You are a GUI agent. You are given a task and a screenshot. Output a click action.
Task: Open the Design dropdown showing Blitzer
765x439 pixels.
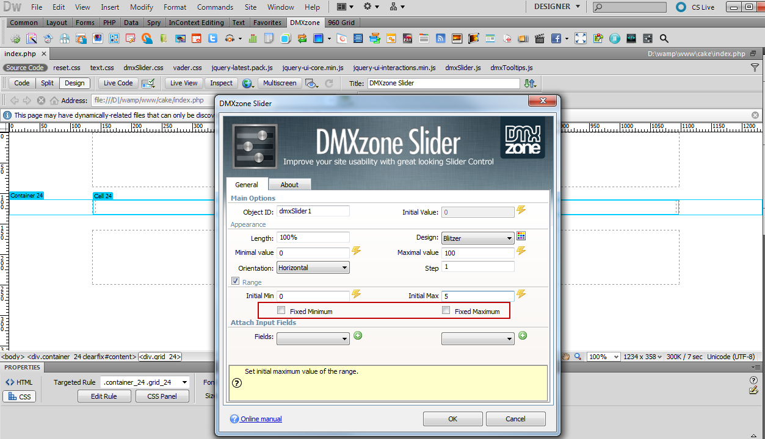pos(477,238)
